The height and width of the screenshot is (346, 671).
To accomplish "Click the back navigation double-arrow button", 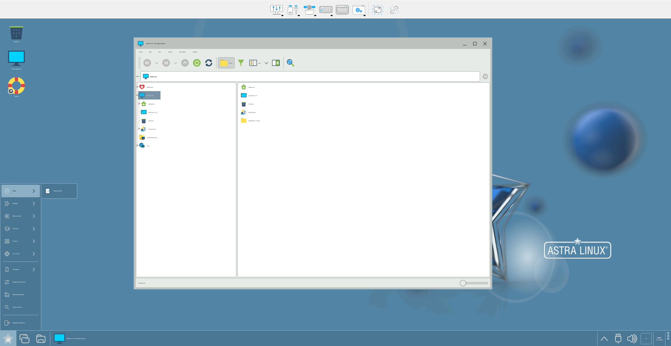I will [147, 63].
